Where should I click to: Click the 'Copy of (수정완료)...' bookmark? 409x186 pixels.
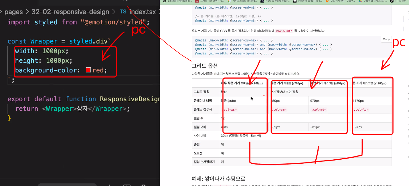coord(373,1)
